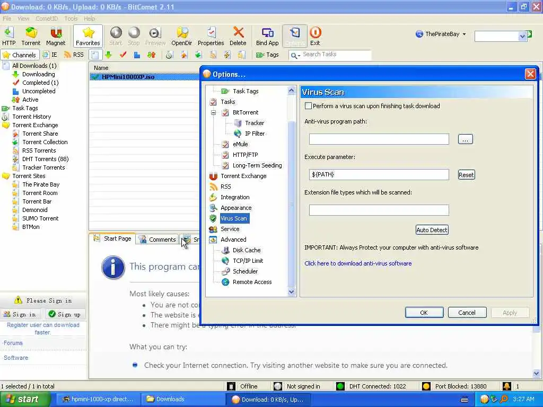Image resolution: width=543 pixels, height=407 pixels.
Task: Open hpmini-1000-xp taskbar item
Action: (98, 400)
